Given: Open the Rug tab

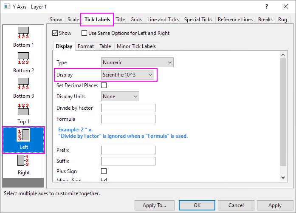Looking at the screenshot, I should tap(282, 20).
